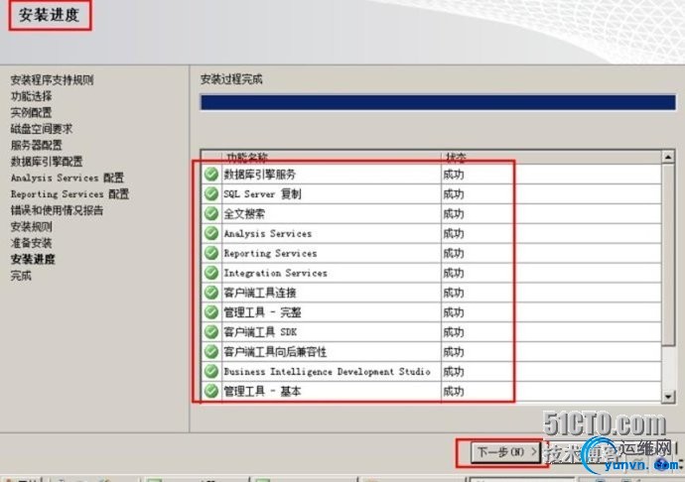
Task: Click the 功能名称 column header
Action: coord(247,157)
